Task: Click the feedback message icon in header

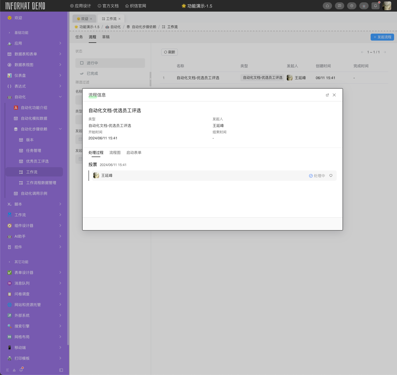Action: pyautogui.click(x=339, y=6)
